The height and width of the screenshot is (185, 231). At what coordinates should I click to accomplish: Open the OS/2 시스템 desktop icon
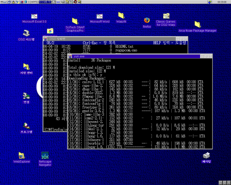[x=26, y=35]
